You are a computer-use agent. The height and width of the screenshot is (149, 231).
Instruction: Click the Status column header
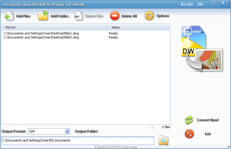[x=138, y=27]
